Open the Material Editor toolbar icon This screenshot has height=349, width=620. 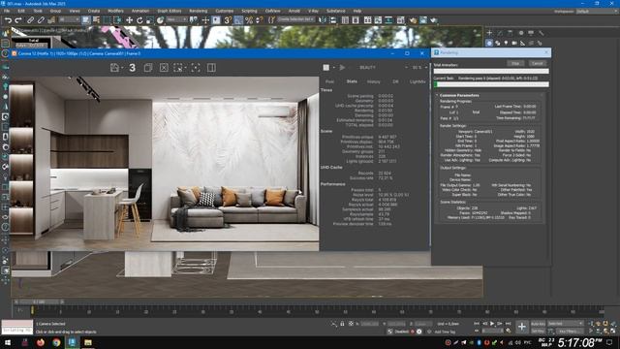pyautogui.click(x=400, y=20)
